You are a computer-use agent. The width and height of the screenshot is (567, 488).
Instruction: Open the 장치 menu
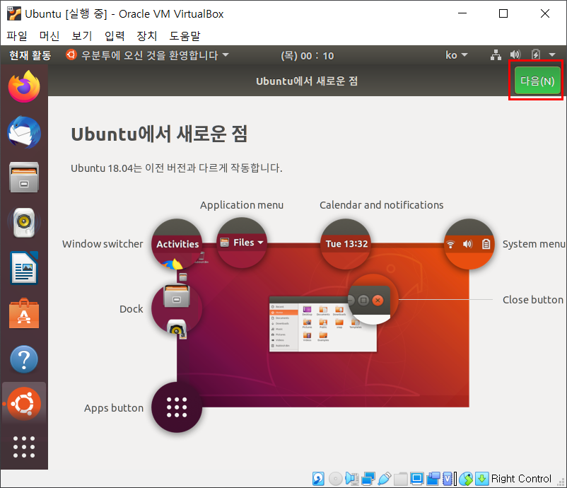147,36
